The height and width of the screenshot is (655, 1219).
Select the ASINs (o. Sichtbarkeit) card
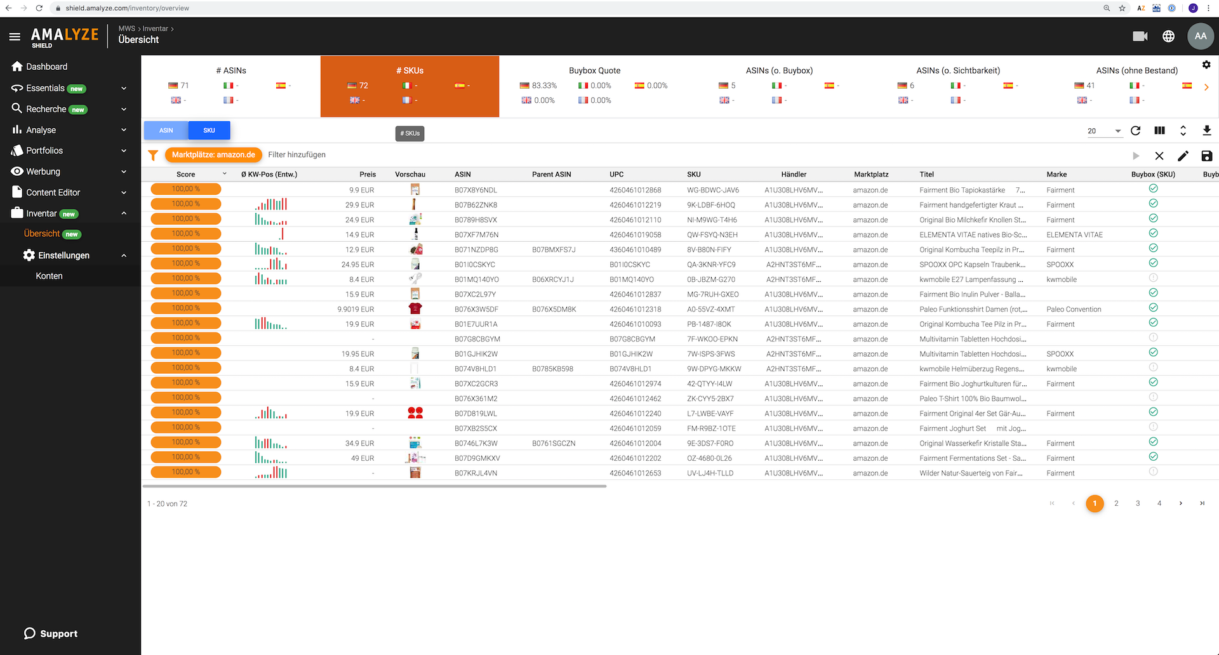pyautogui.click(x=958, y=86)
